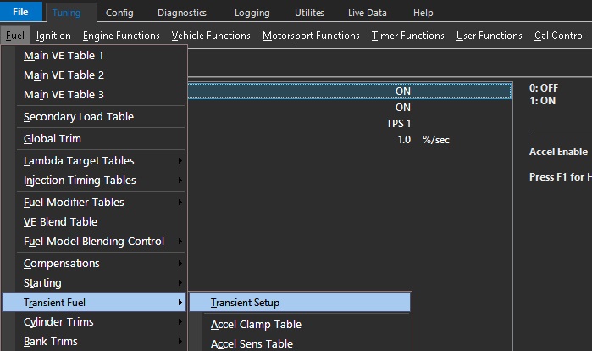
Task: Switch to the Config tab
Action: [x=119, y=13]
